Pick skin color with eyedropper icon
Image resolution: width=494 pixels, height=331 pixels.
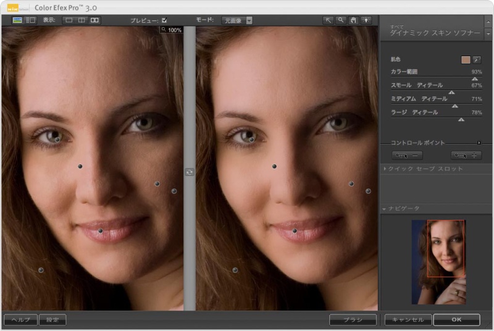(477, 59)
